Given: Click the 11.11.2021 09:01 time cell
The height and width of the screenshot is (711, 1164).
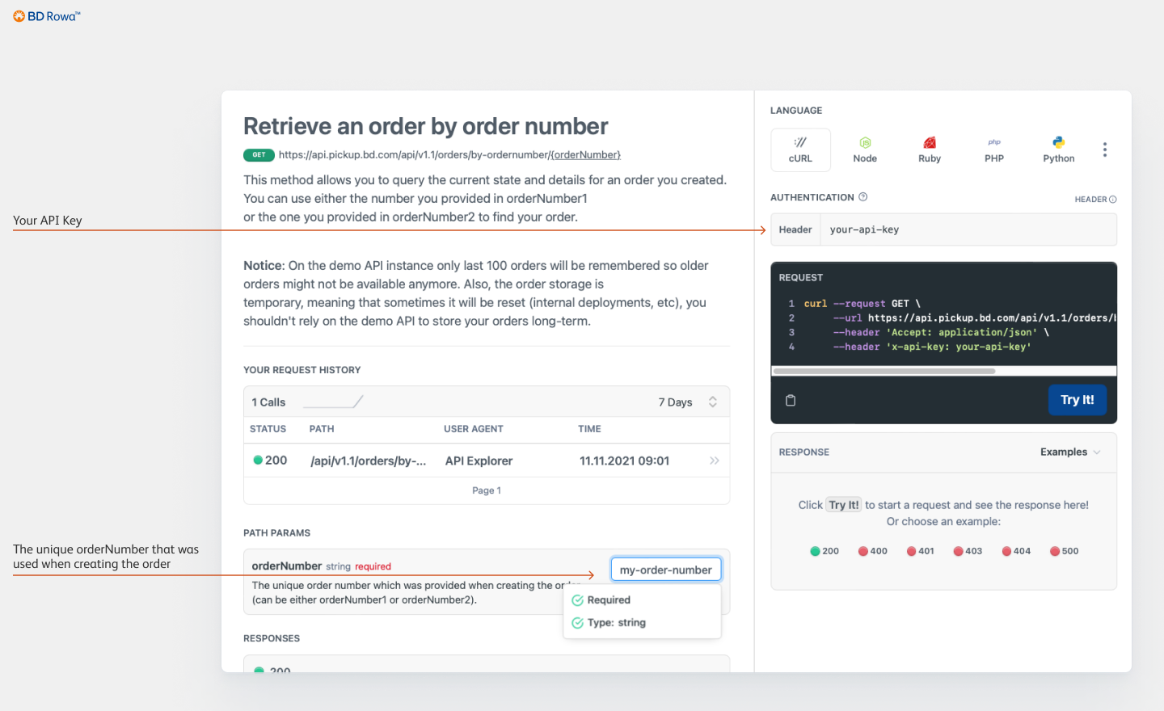Looking at the screenshot, I should [x=624, y=461].
